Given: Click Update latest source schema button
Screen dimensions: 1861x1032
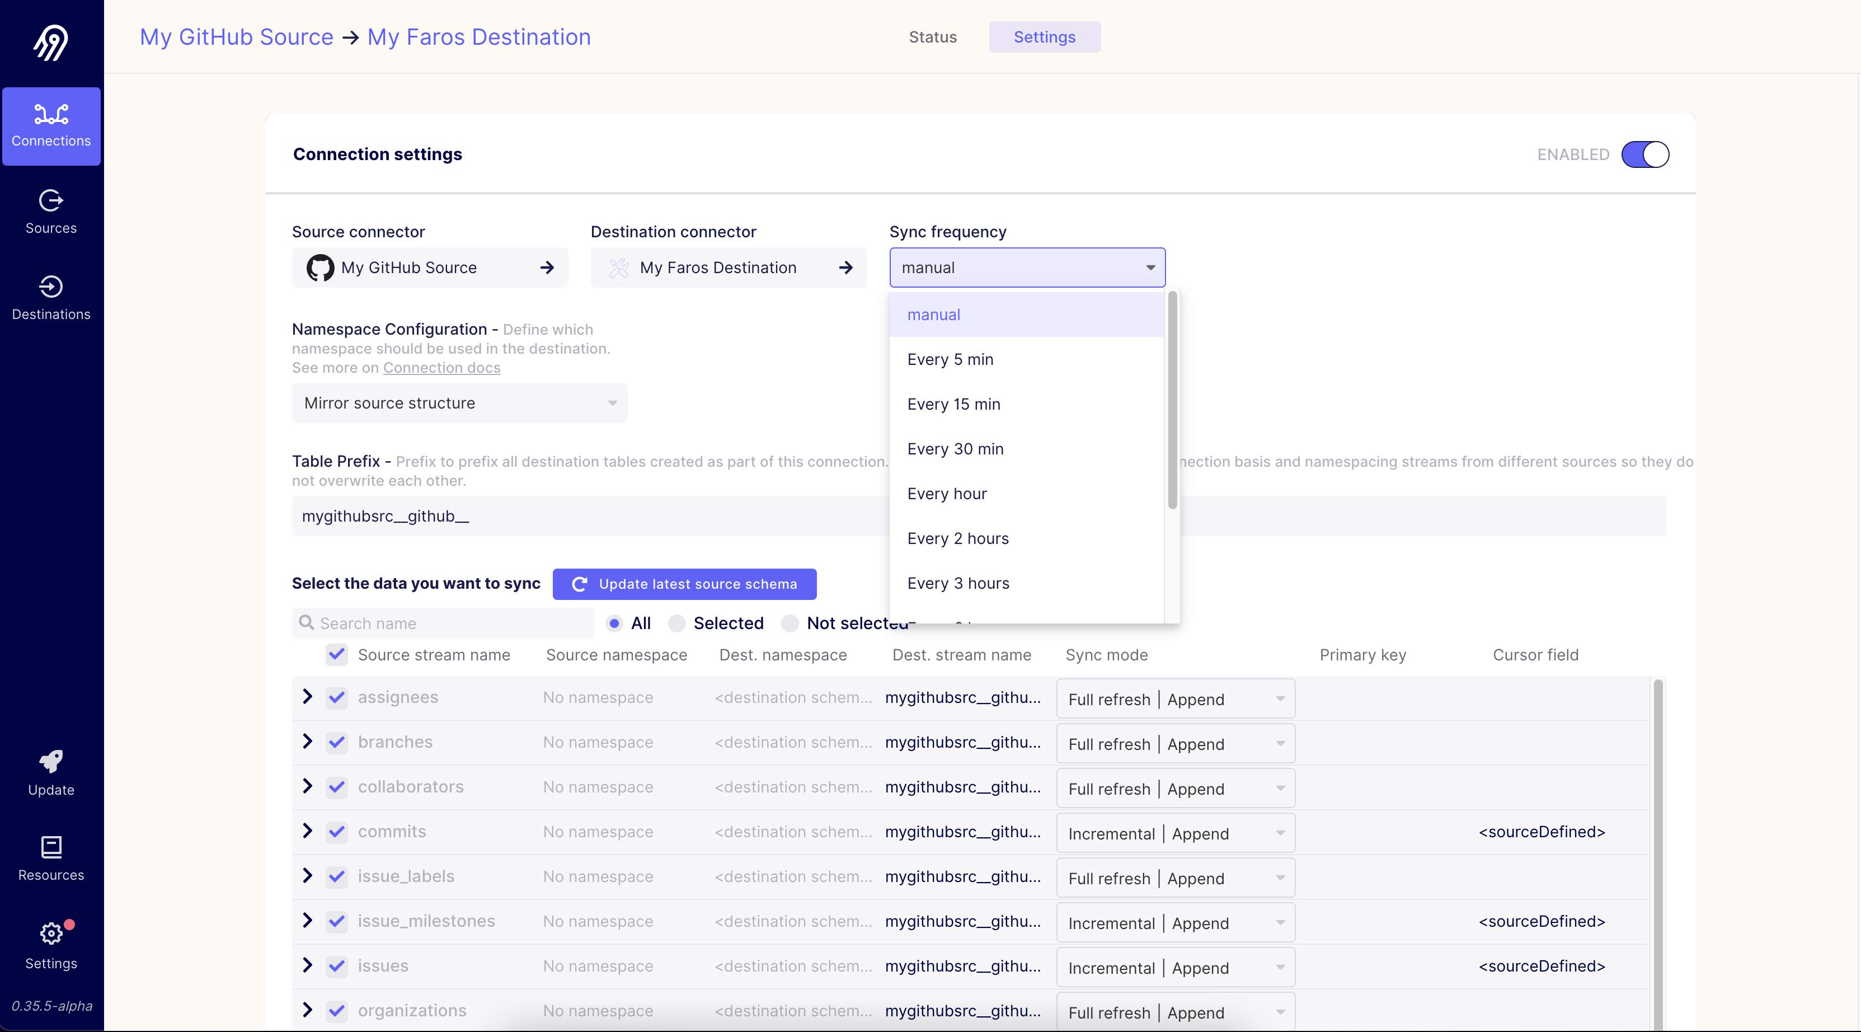Looking at the screenshot, I should (684, 584).
